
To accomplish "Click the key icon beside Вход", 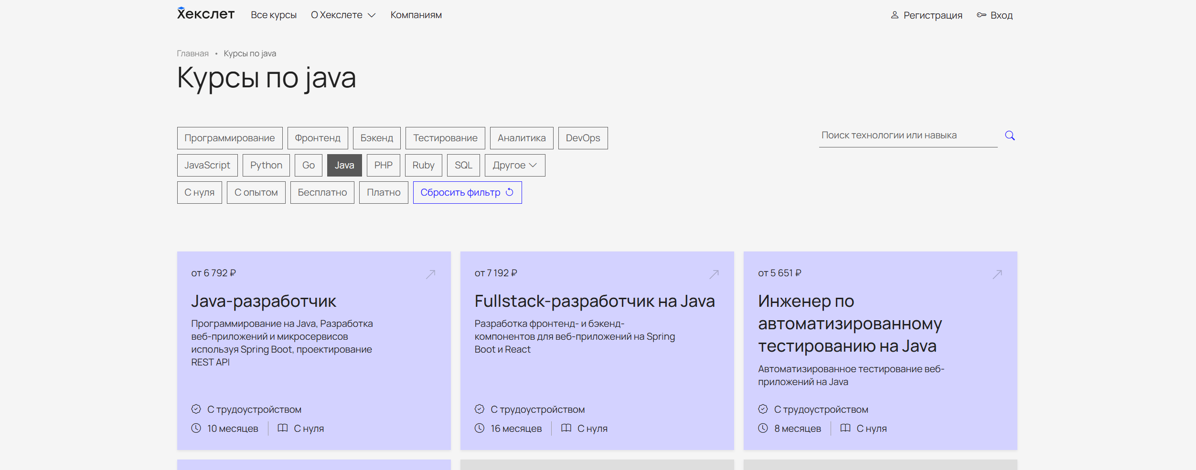I will [982, 15].
